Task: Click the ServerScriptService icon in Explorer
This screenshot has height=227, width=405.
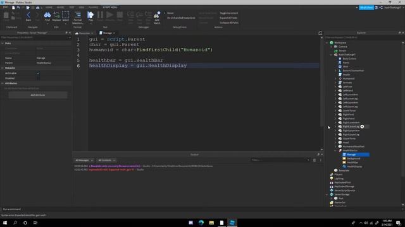Action: 332,190
